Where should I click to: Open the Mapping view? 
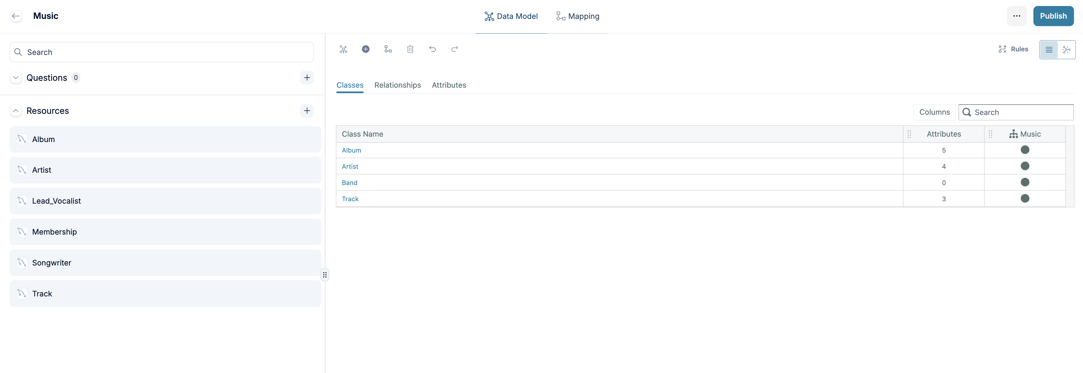tap(578, 16)
